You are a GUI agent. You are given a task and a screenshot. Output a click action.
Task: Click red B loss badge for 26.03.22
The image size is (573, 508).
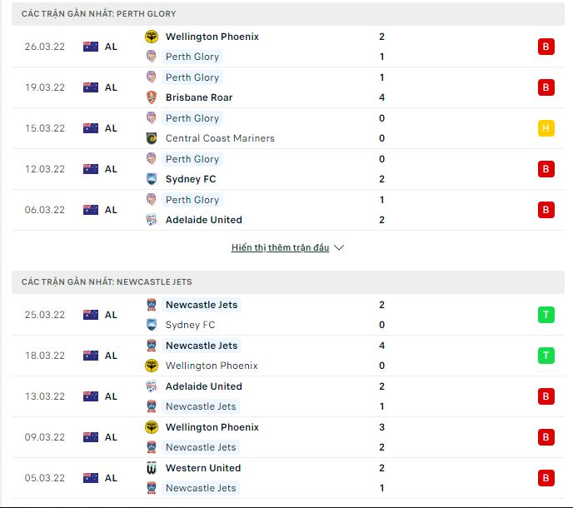click(546, 47)
